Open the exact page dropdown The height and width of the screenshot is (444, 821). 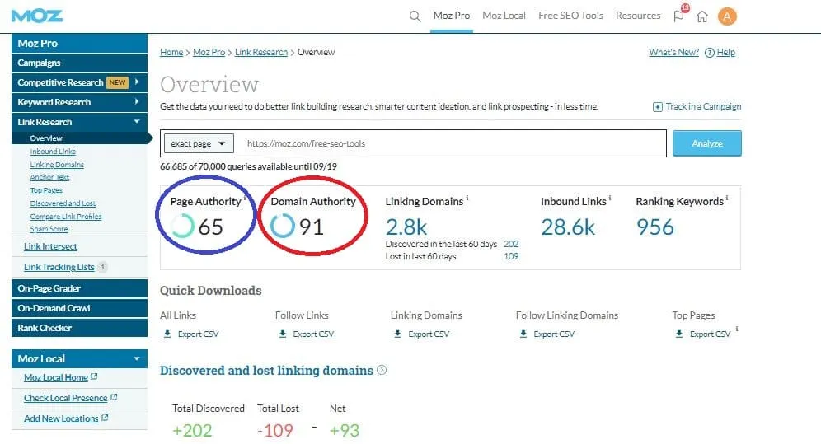coord(199,143)
